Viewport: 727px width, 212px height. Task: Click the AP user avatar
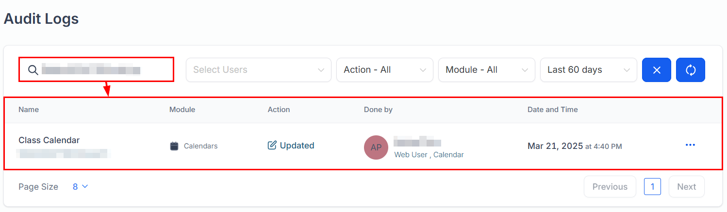pyautogui.click(x=376, y=147)
